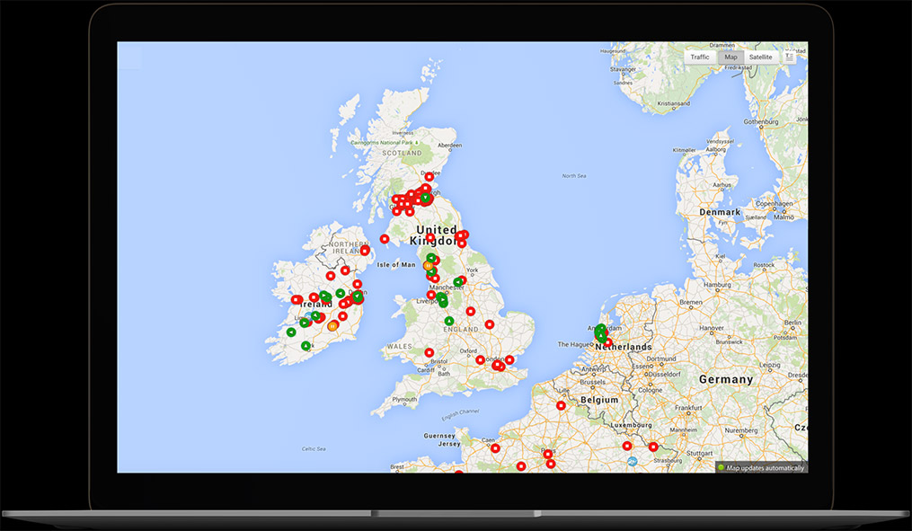This screenshot has height=531, width=912.
Task: Select the green marker at Cork
Action: (x=305, y=346)
